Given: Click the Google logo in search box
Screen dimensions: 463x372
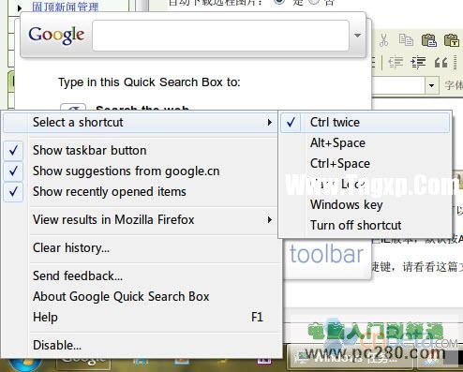Looking at the screenshot, I should pyautogui.click(x=56, y=35).
